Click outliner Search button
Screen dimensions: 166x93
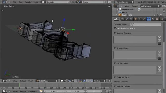coord(135,6)
